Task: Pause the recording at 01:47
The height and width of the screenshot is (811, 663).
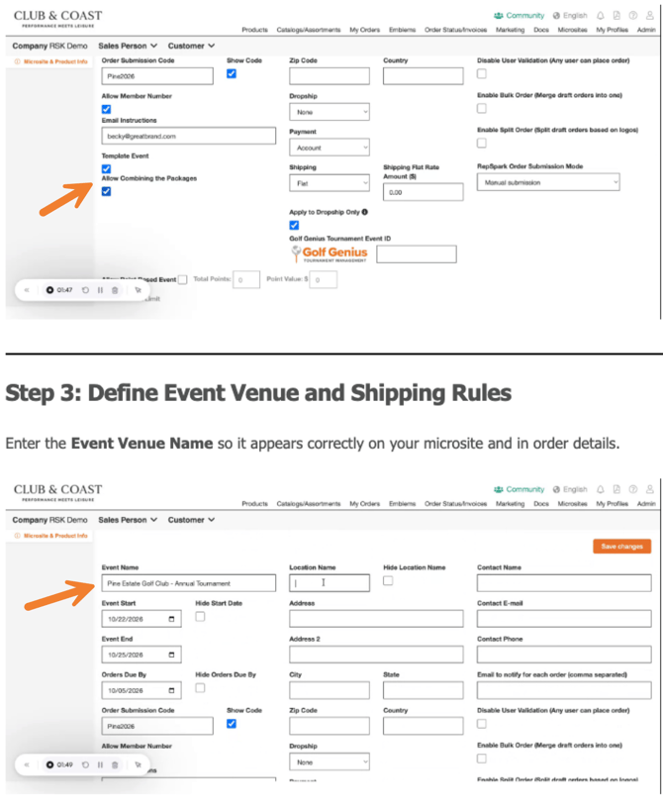Action: [100, 290]
